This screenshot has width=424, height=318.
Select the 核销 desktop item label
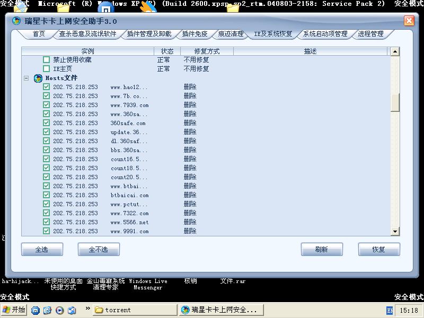coord(190,281)
